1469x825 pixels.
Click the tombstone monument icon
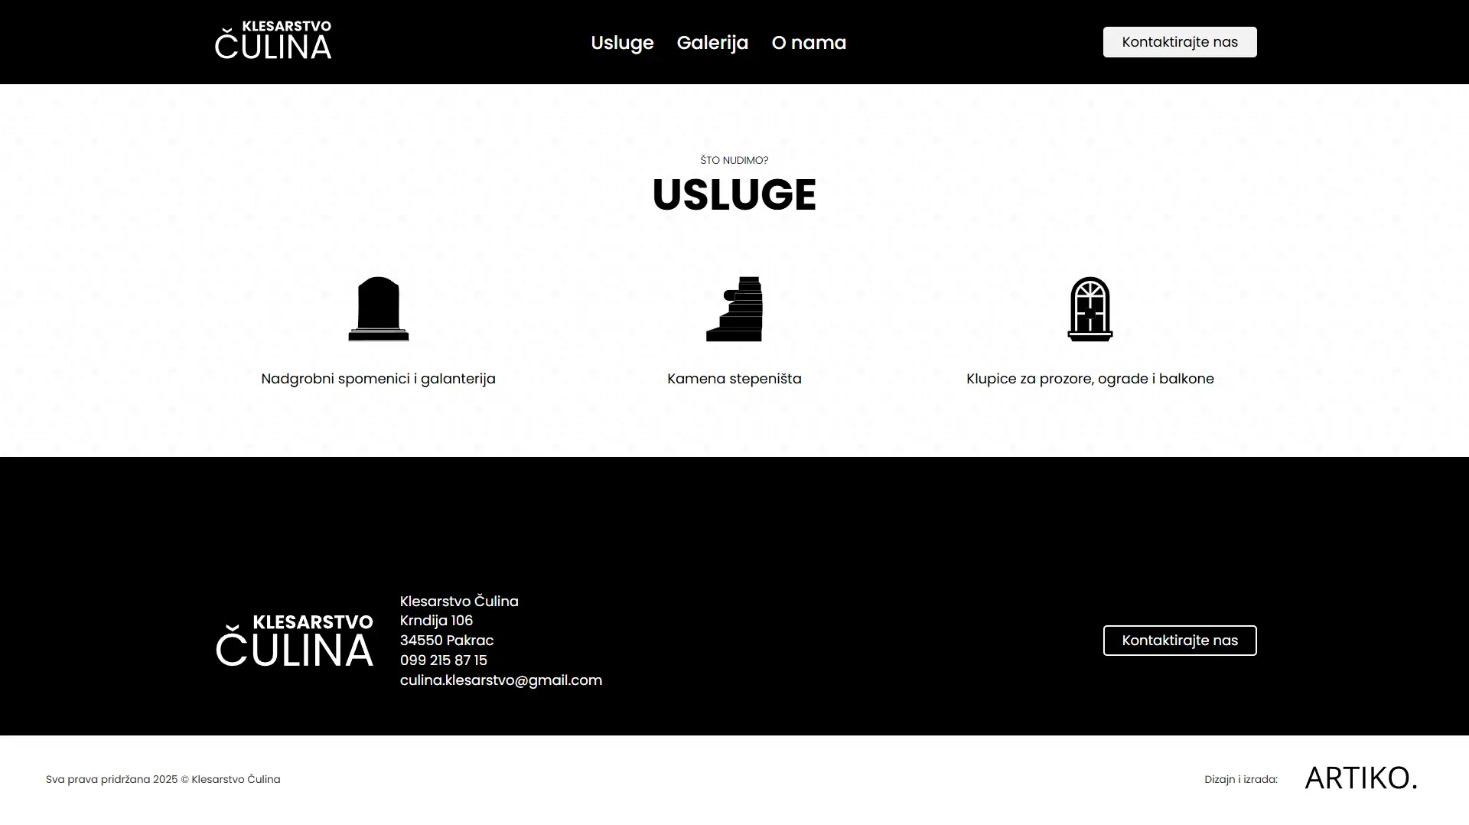point(378,309)
